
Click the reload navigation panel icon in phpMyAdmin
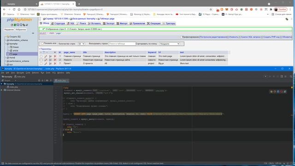27,25
